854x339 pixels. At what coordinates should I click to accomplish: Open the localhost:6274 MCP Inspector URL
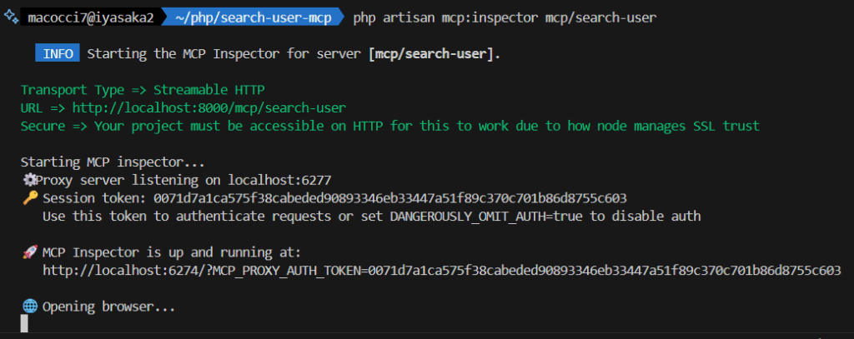point(442,271)
